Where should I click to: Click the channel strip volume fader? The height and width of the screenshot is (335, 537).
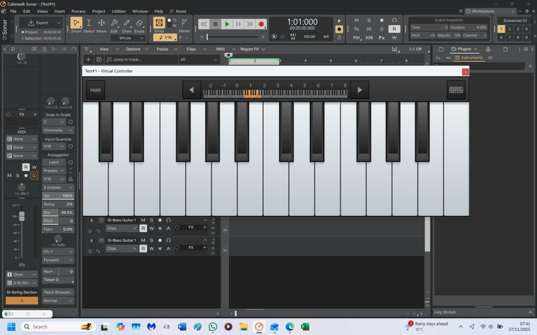[x=22, y=216]
